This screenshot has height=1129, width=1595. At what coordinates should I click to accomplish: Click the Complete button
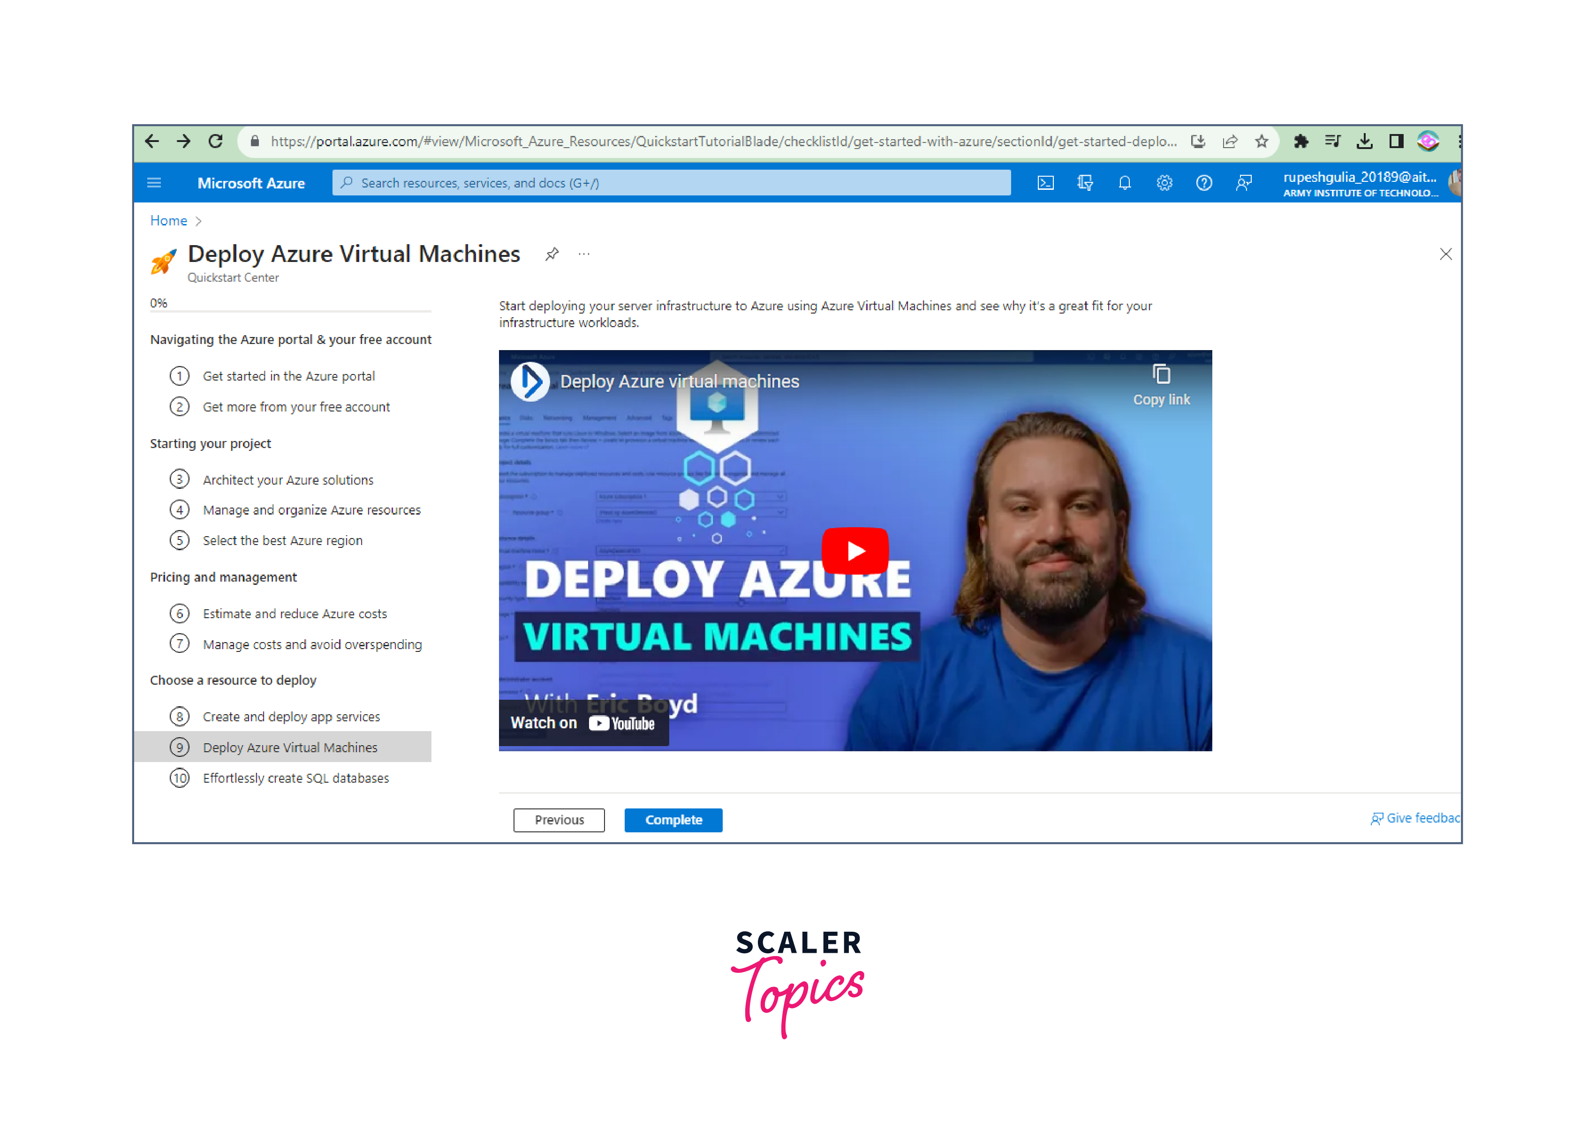click(673, 820)
